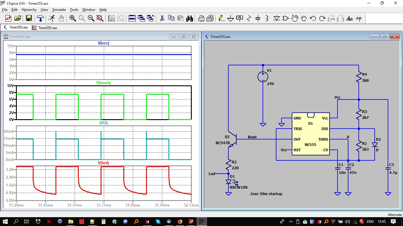Place a Capacitor component
Screen dimensions: 403x226
click(x=258, y=18)
